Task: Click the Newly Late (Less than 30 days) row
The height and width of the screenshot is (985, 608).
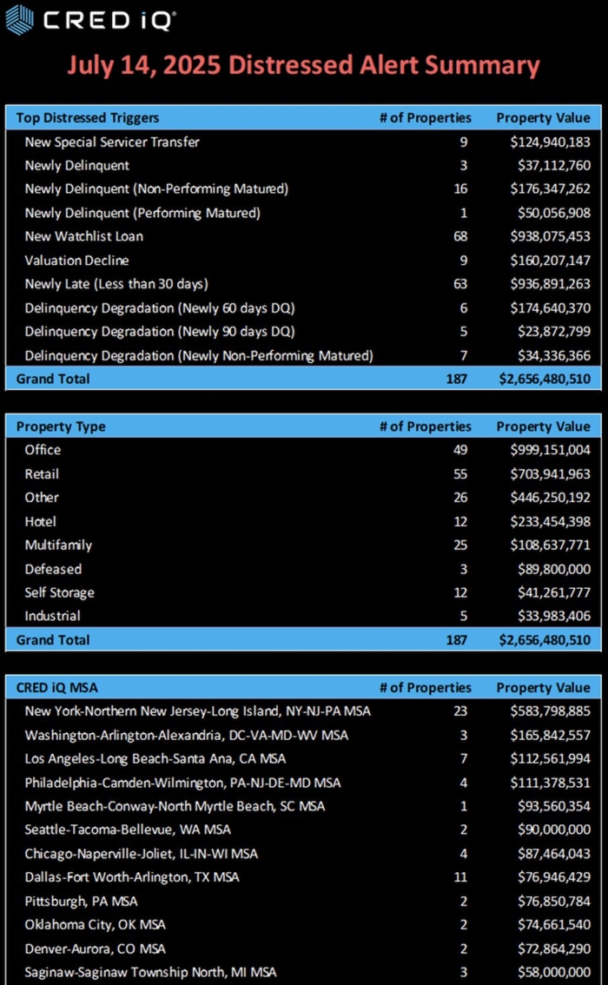Action: click(x=116, y=283)
